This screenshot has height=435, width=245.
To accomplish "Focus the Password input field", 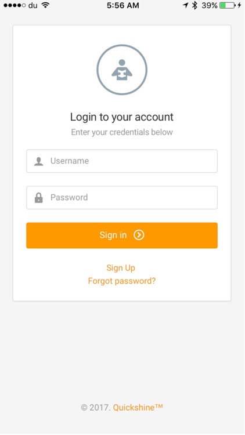I will 122,198.
